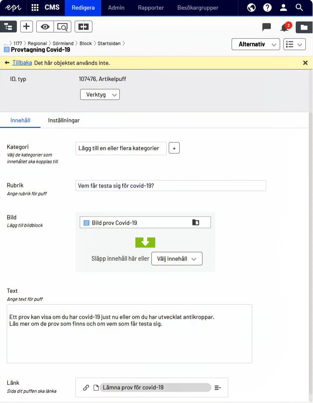
Task: Open the notifications bell
Action: pos(285,27)
